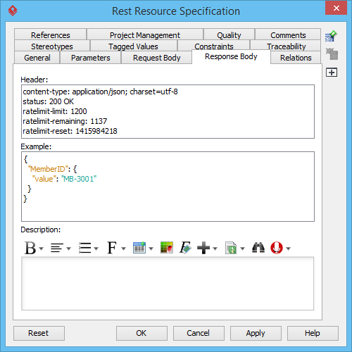Open the font color palette icon
Screen dimensions: 352x352
click(167, 248)
